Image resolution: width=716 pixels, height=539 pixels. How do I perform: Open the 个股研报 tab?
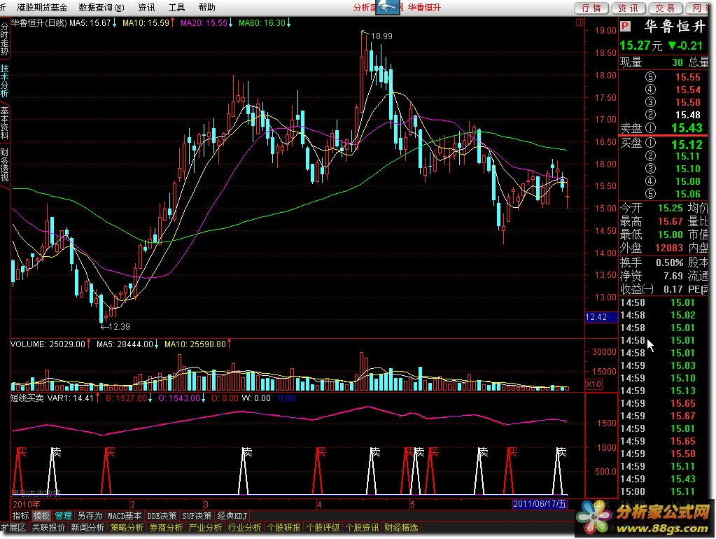click(283, 528)
